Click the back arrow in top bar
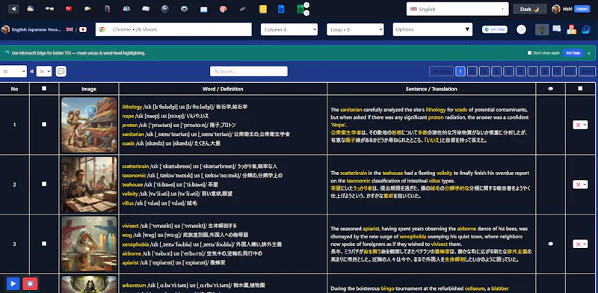598x293 pixels. tap(13, 9)
